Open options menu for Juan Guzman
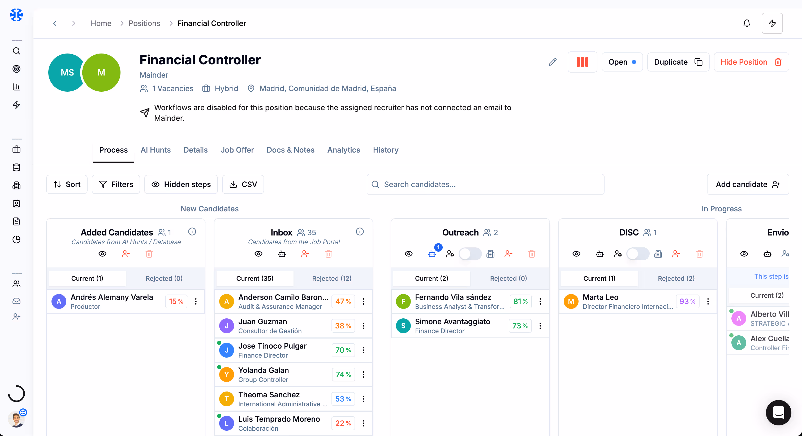The height and width of the screenshot is (436, 802). [363, 326]
